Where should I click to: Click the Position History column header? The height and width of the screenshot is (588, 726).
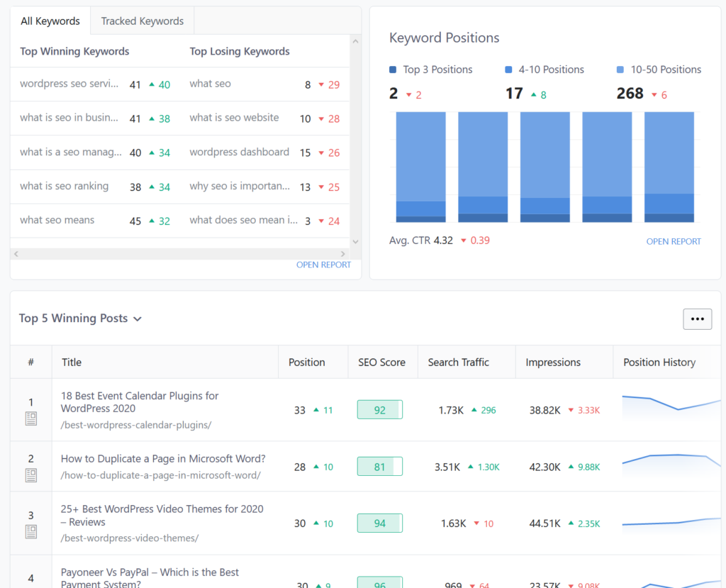coord(659,362)
